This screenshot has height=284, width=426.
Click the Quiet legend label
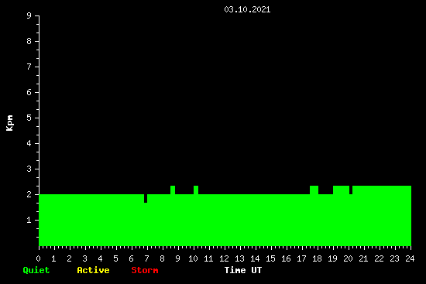point(36,270)
